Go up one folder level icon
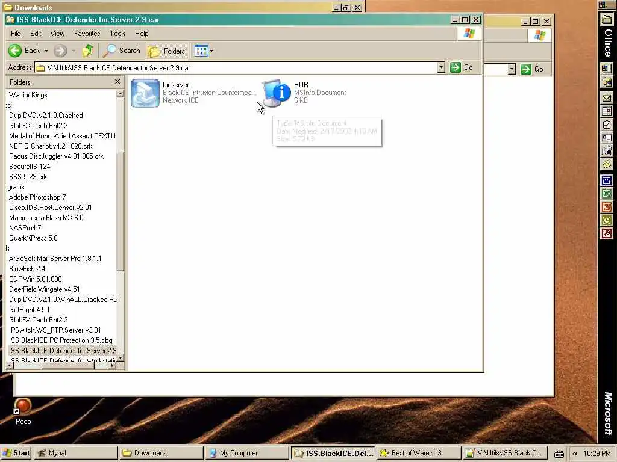Screen dimensions: 617x462 (88, 51)
